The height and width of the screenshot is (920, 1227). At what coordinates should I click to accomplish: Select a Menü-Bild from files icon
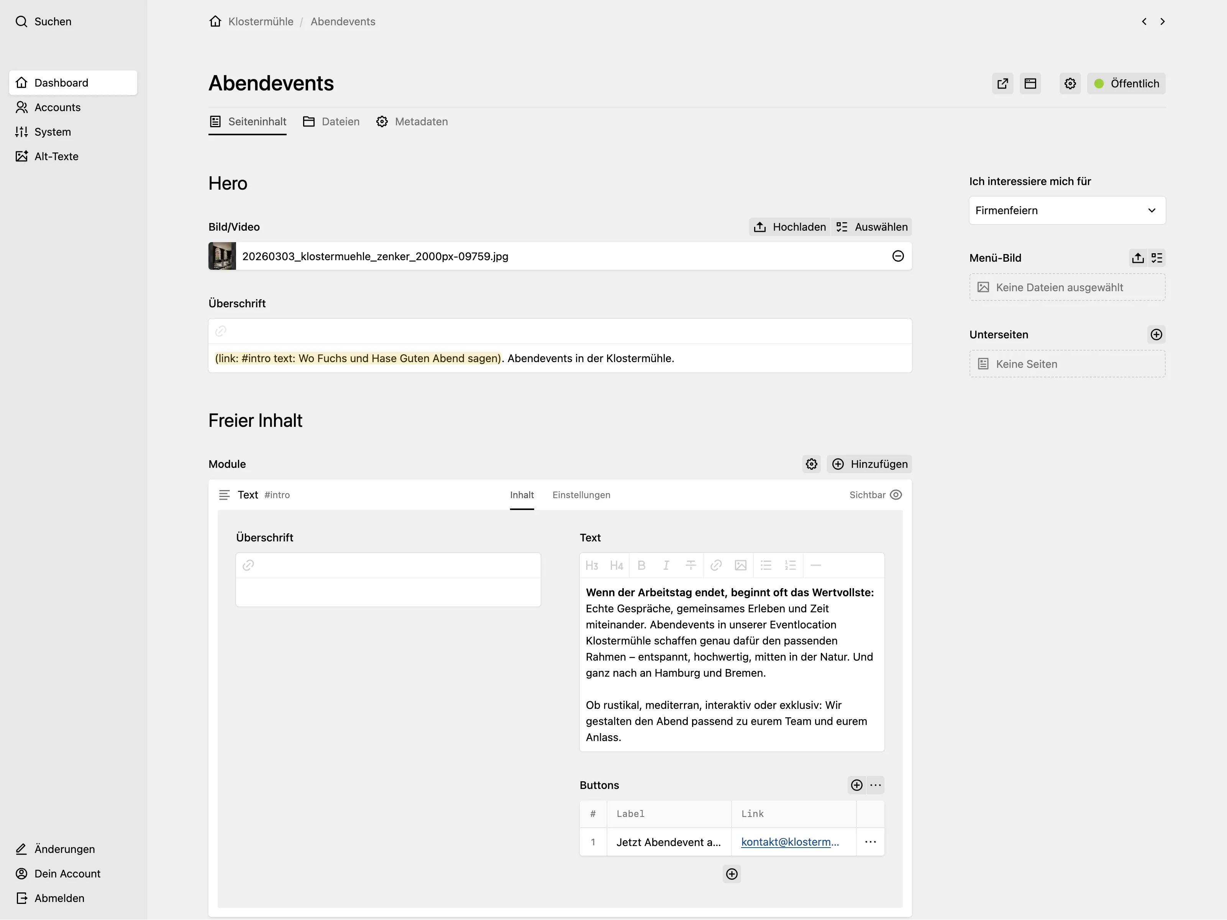coord(1156,258)
